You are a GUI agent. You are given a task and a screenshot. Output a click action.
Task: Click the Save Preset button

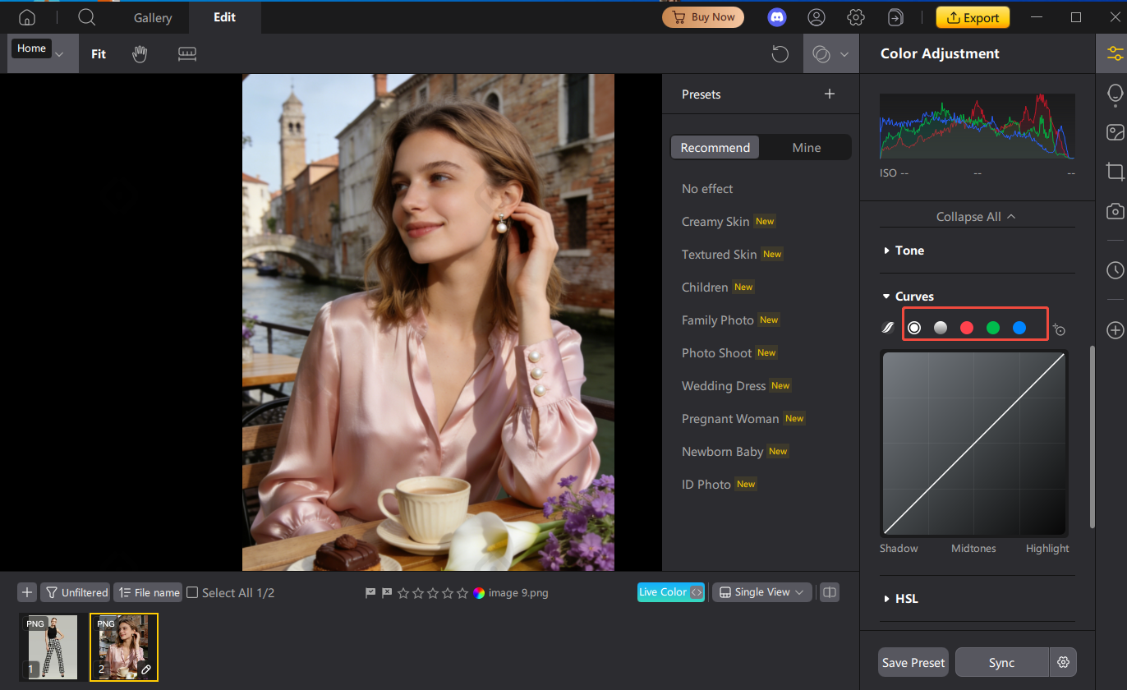pyautogui.click(x=913, y=662)
